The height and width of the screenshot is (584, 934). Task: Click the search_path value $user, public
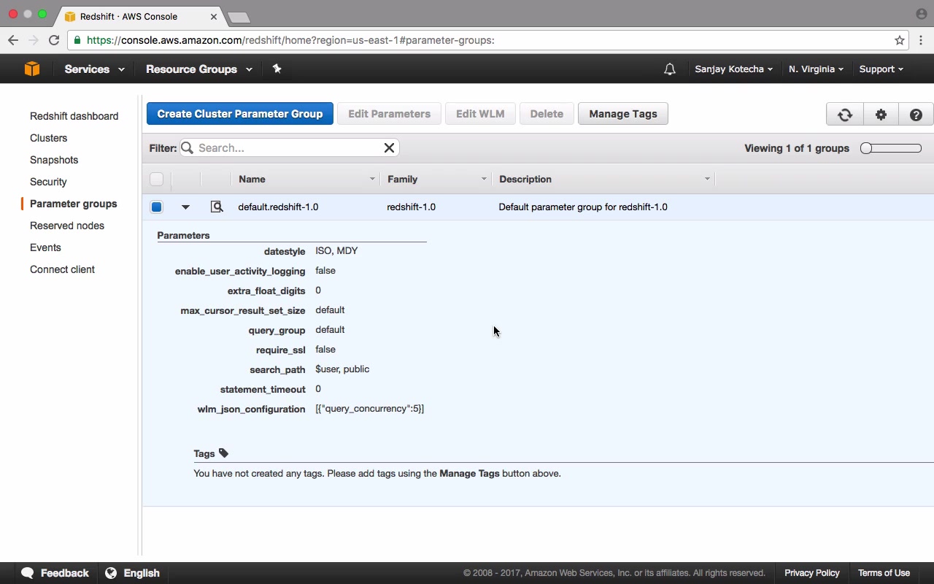coord(342,369)
